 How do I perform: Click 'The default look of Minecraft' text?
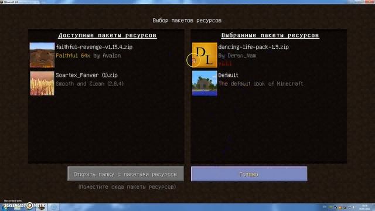tap(261, 84)
